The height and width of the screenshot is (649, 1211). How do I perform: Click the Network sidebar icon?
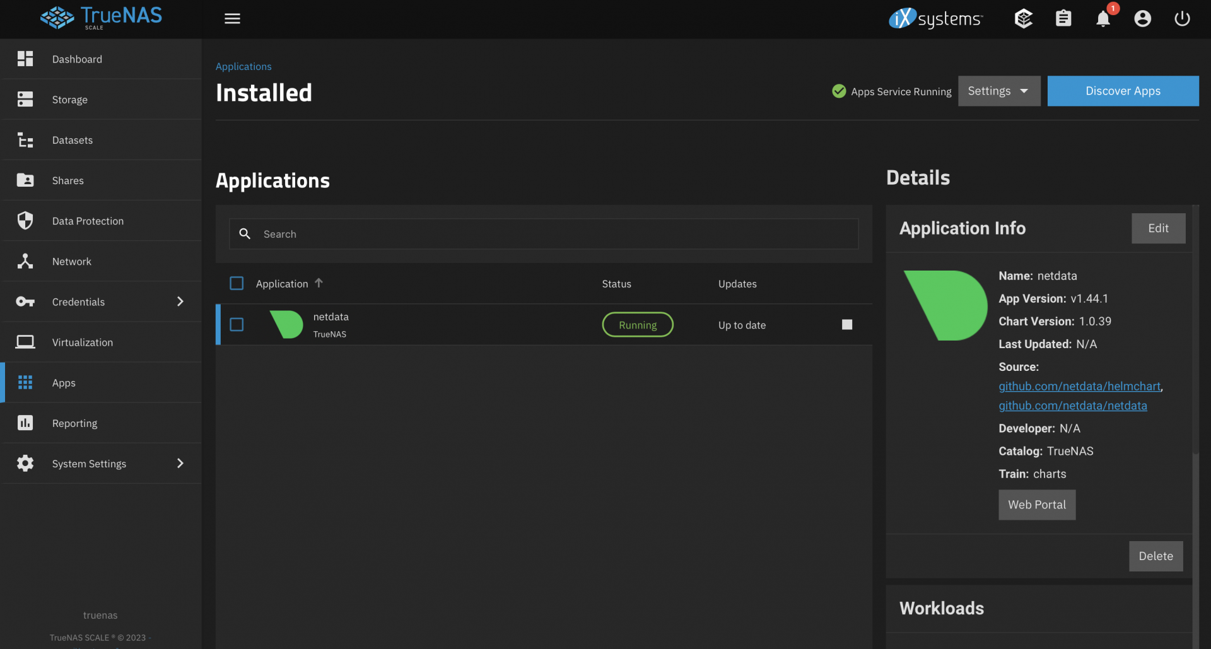(x=25, y=260)
